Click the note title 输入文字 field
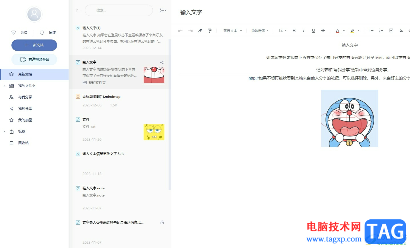The width and height of the screenshot is (410, 248). click(191, 12)
